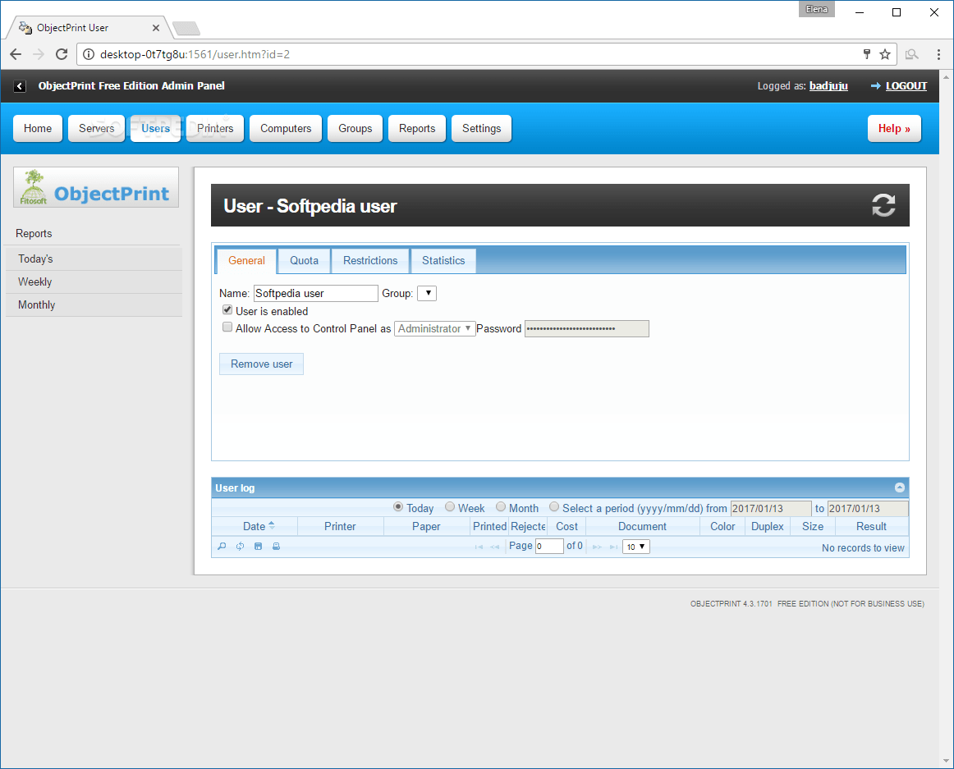
Task: Close the ObjectPrint User browser tab
Action: pos(156,28)
